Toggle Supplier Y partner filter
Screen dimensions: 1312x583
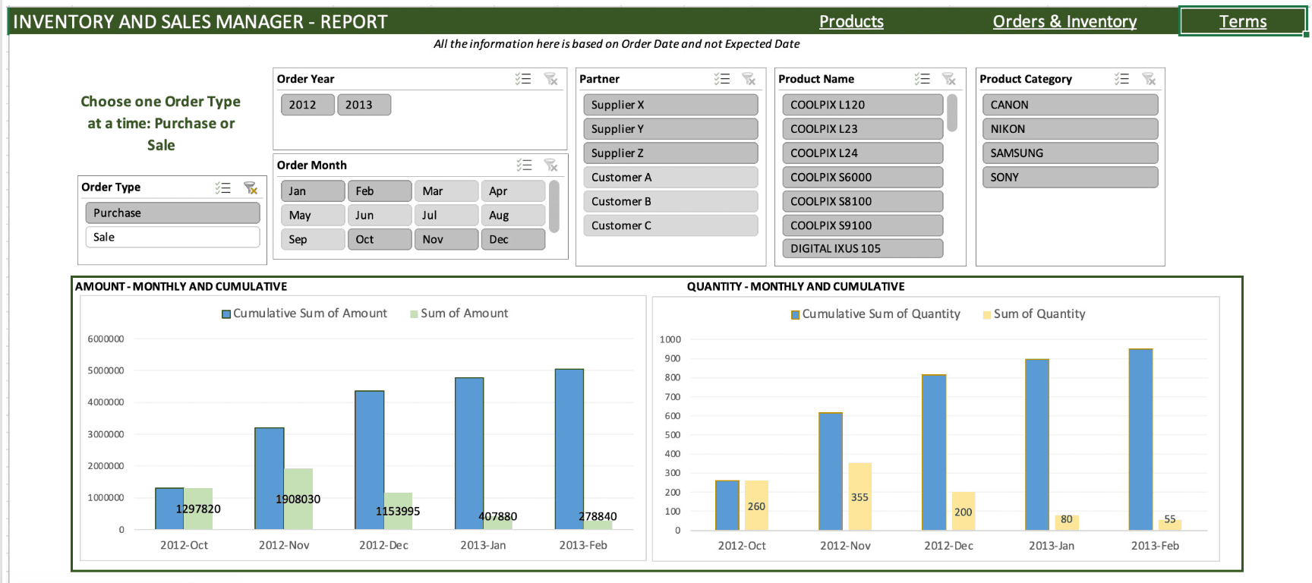point(670,129)
